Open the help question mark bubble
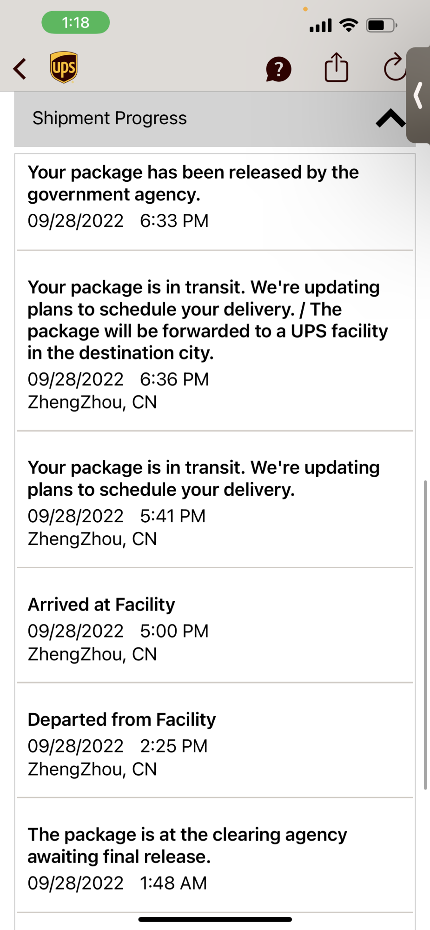The image size is (430, 930). (278, 69)
